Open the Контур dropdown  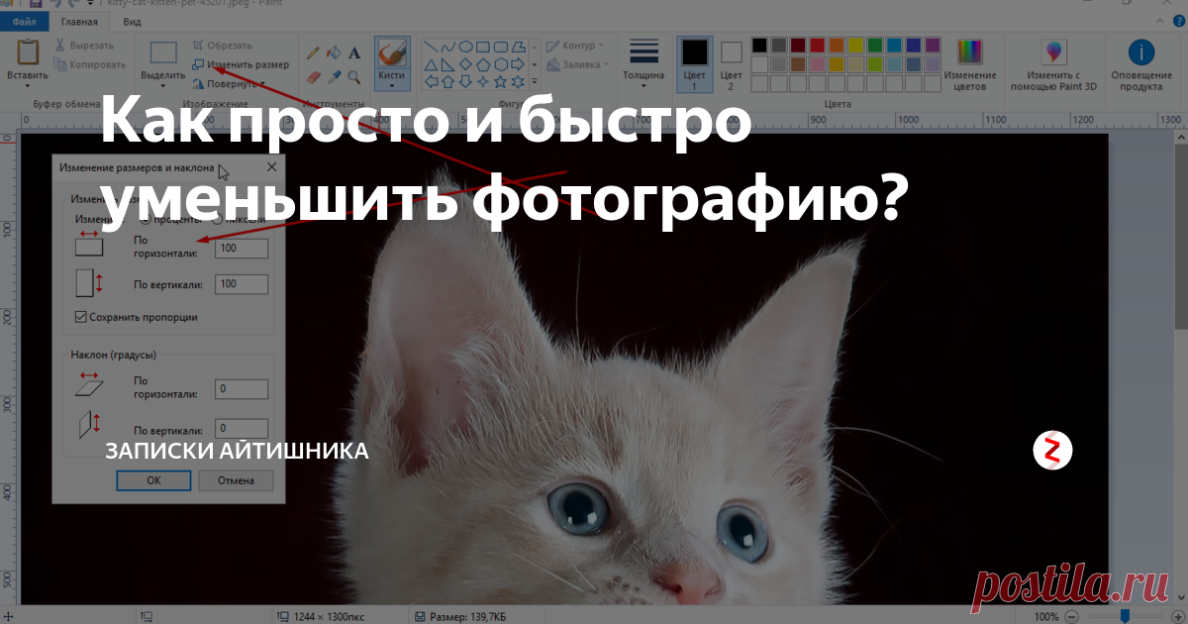click(x=574, y=45)
